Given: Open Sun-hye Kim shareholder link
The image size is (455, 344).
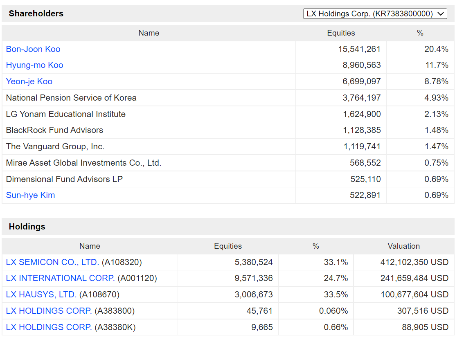Looking at the screenshot, I should (30, 195).
